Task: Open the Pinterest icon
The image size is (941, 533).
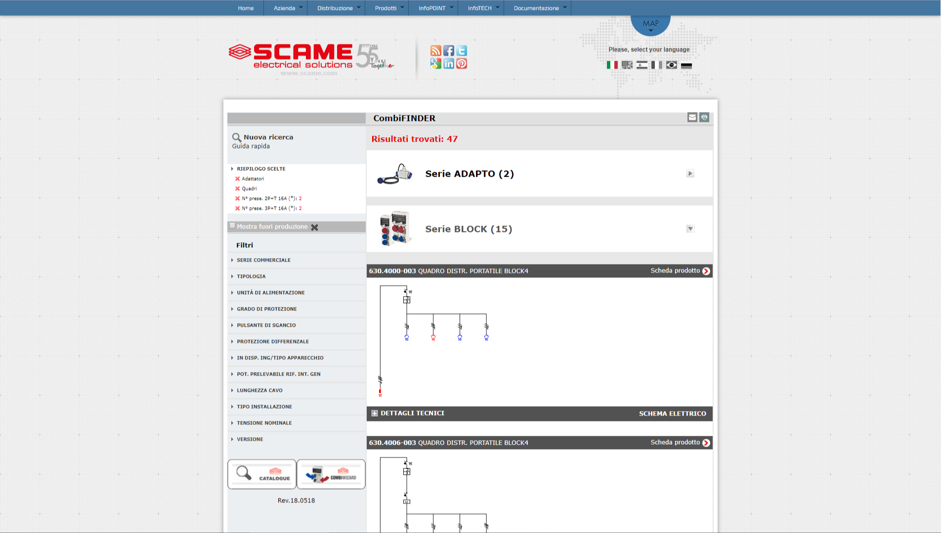Action: [462, 64]
